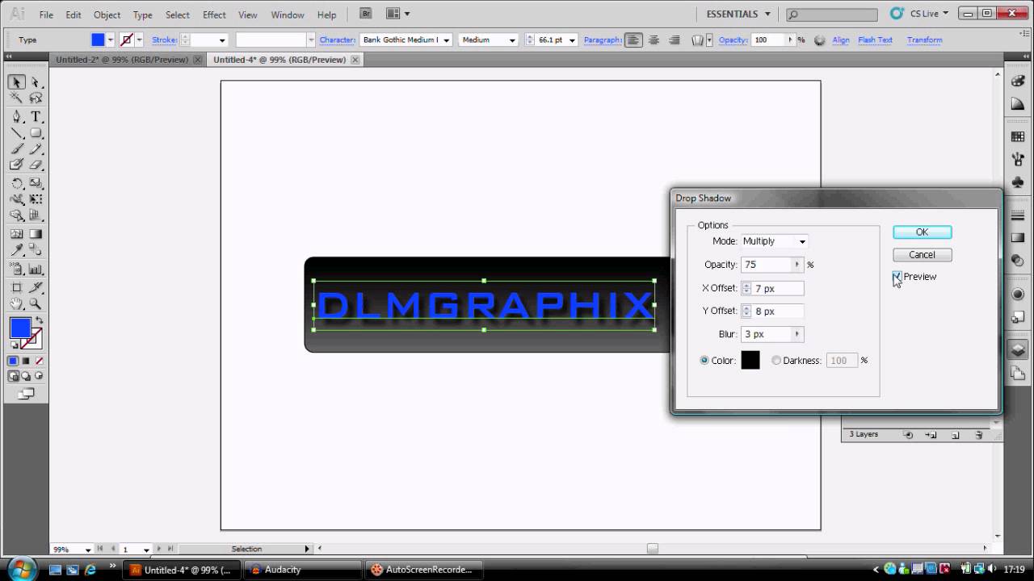This screenshot has height=581, width=1034.
Task: Switch to Color fill mode button
Action: click(x=13, y=361)
